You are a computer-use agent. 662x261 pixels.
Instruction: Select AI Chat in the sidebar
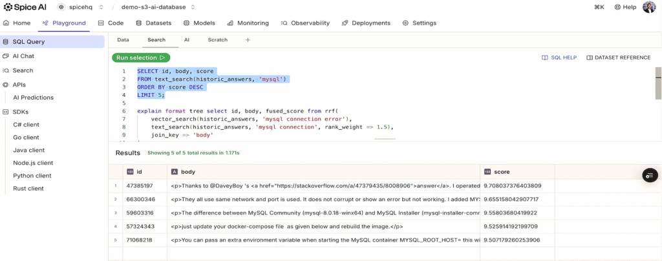[23, 56]
